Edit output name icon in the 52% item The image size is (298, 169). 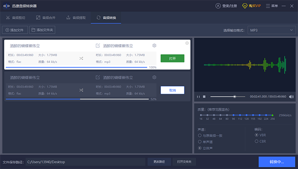(x=97, y=77)
